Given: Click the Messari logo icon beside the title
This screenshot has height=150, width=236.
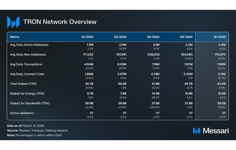Looking at the screenshot, I should (13, 22).
